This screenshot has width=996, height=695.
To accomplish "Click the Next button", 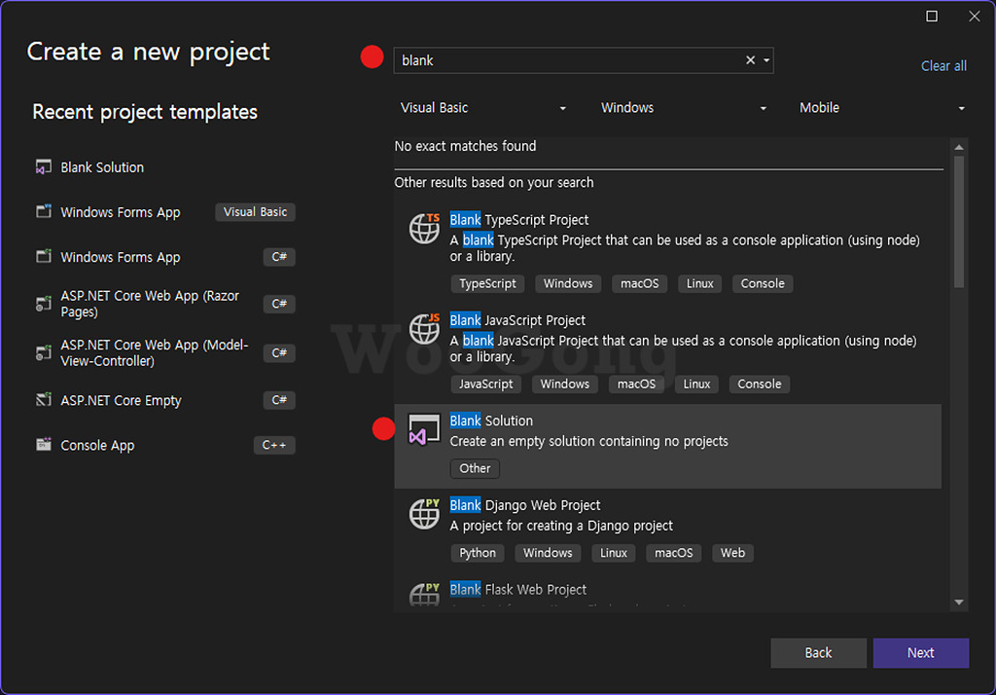I will (x=920, y=652).
